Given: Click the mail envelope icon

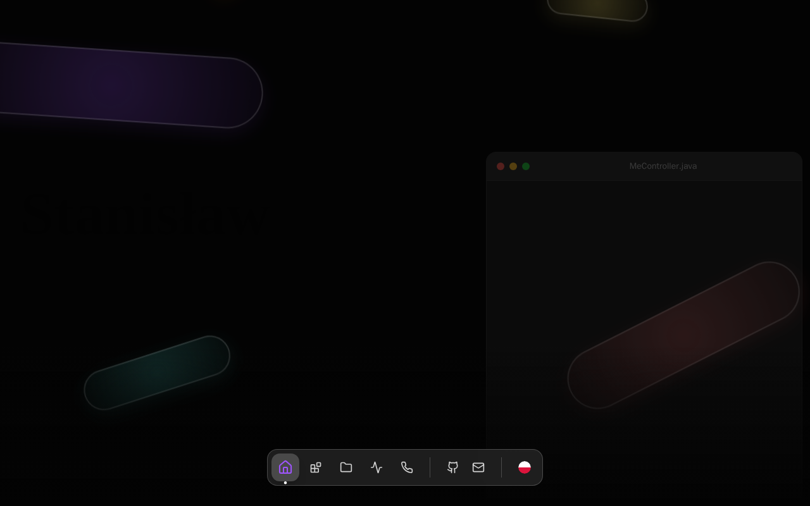Looking at the screenshot, I should (x=478, y=467).
